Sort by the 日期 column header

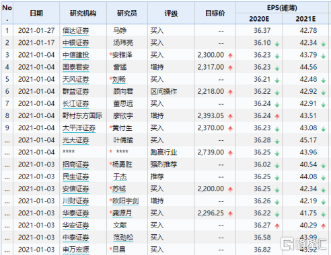click(36, 13)
